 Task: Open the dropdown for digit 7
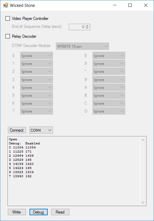coord(37,111)
